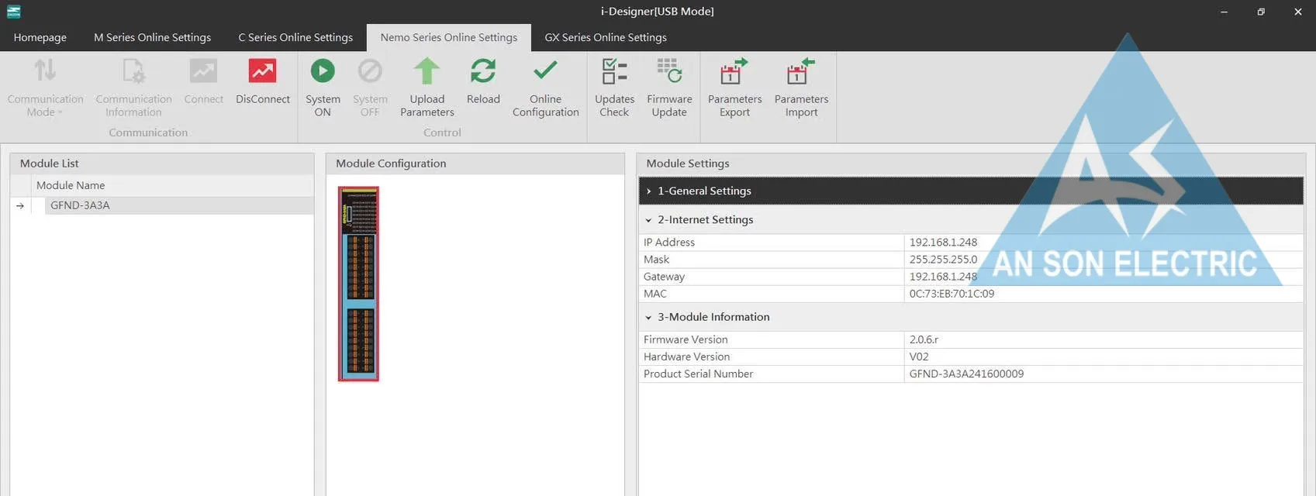Go to the Homepage tab
The image size is (1316, 496).
pyautogui.click(x=40, y=37)
